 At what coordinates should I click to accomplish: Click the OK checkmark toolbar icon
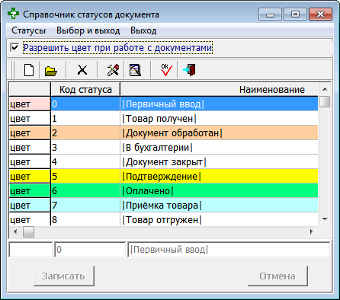[166, 70]
